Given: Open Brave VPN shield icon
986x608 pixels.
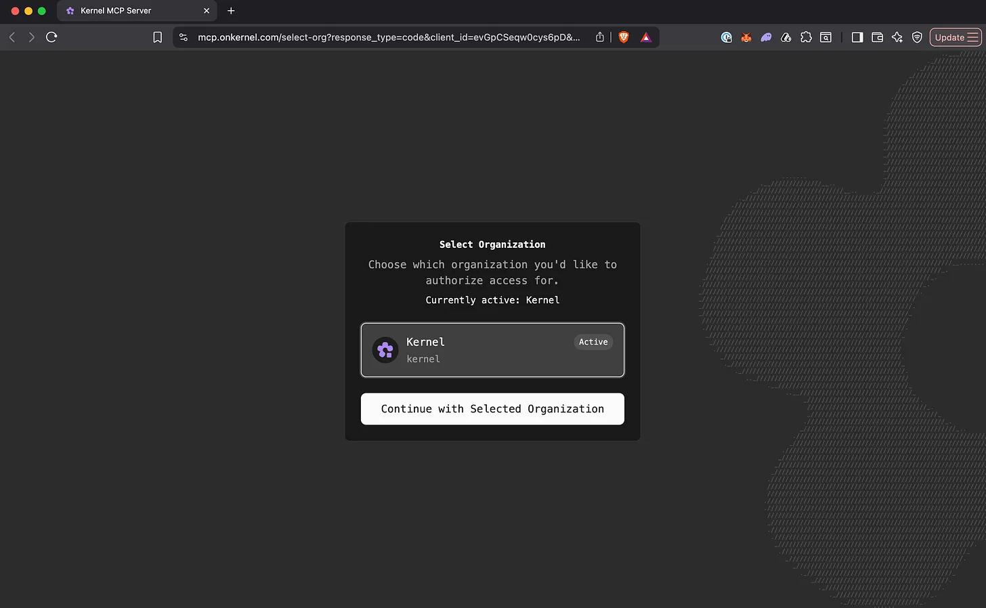Looking at the screenshot, I should (917, 37).
